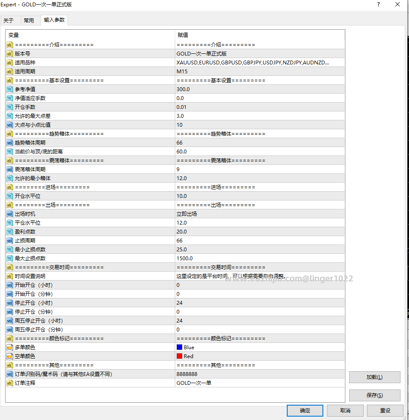Viewport: 409px width, 420px height.
Task: Click the icon beside 大点与小点比值 row
Action: point(10,125)
